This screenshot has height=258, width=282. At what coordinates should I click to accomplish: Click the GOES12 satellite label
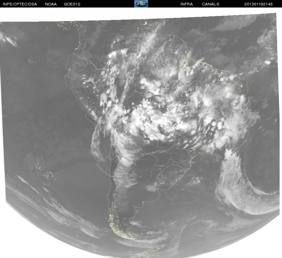point(72,4)
